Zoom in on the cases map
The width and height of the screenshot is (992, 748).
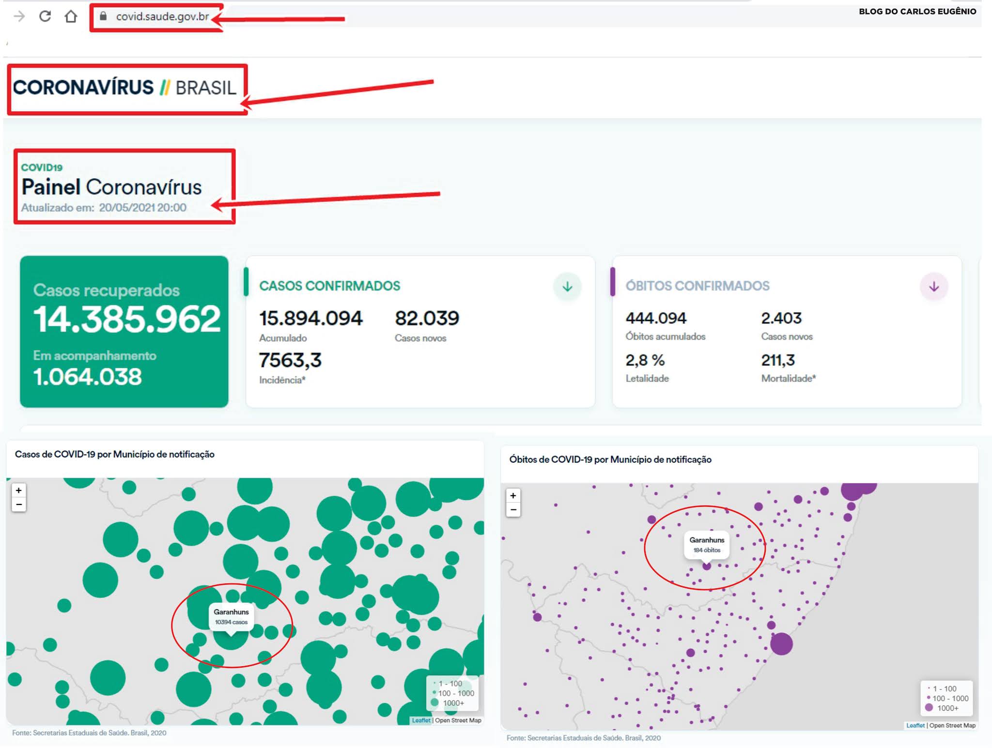click(x=18, y=490)
